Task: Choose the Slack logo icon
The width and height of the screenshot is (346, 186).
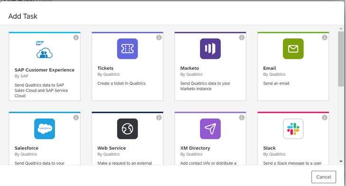Action: [x=293, y=129]
